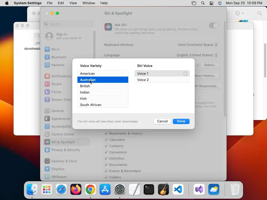The height and width of the screenshot is (200, 267).
Task: Open TextEdit from the Dock
Action: (134, 189)
